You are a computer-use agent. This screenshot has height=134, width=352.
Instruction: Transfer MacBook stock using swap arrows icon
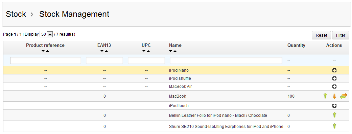click(x=344, y=96)
